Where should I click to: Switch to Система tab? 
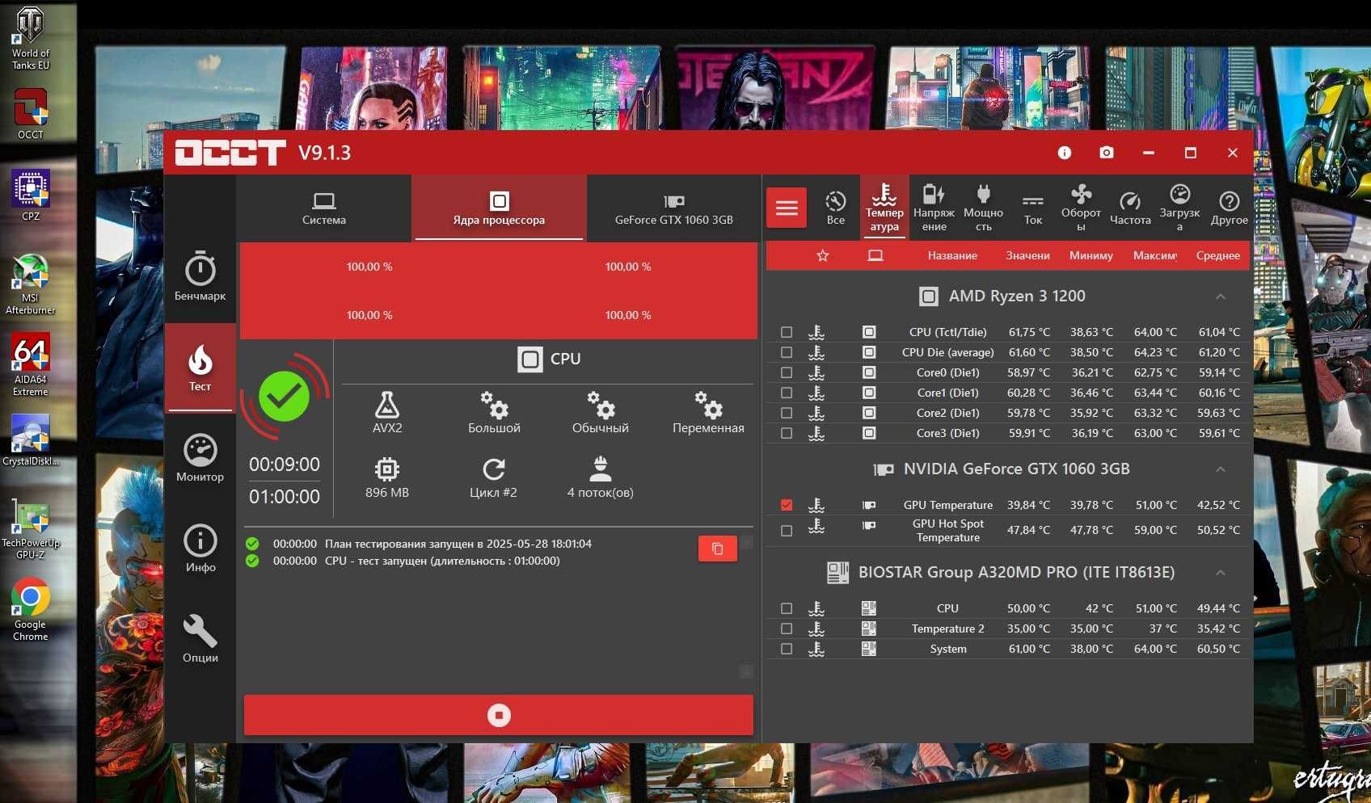324,208
